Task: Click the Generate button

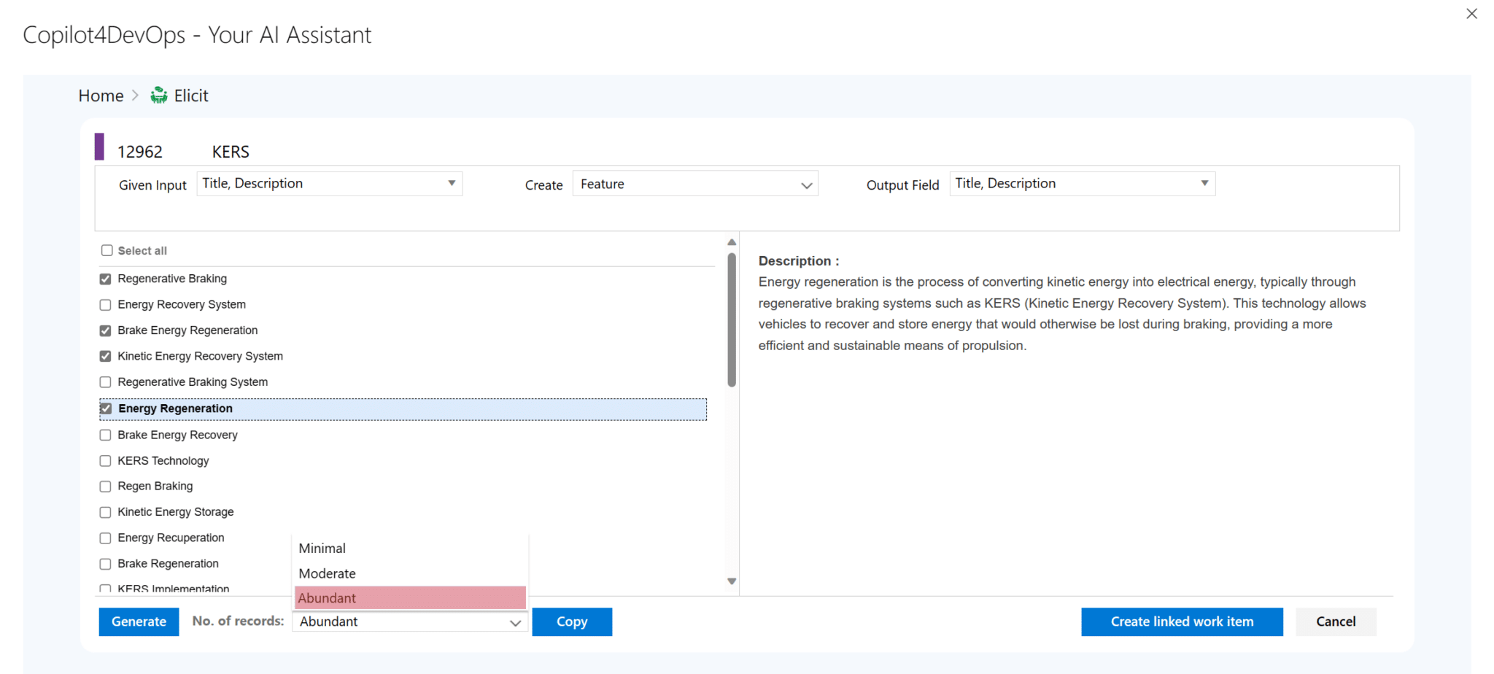Action: point(138,621)
